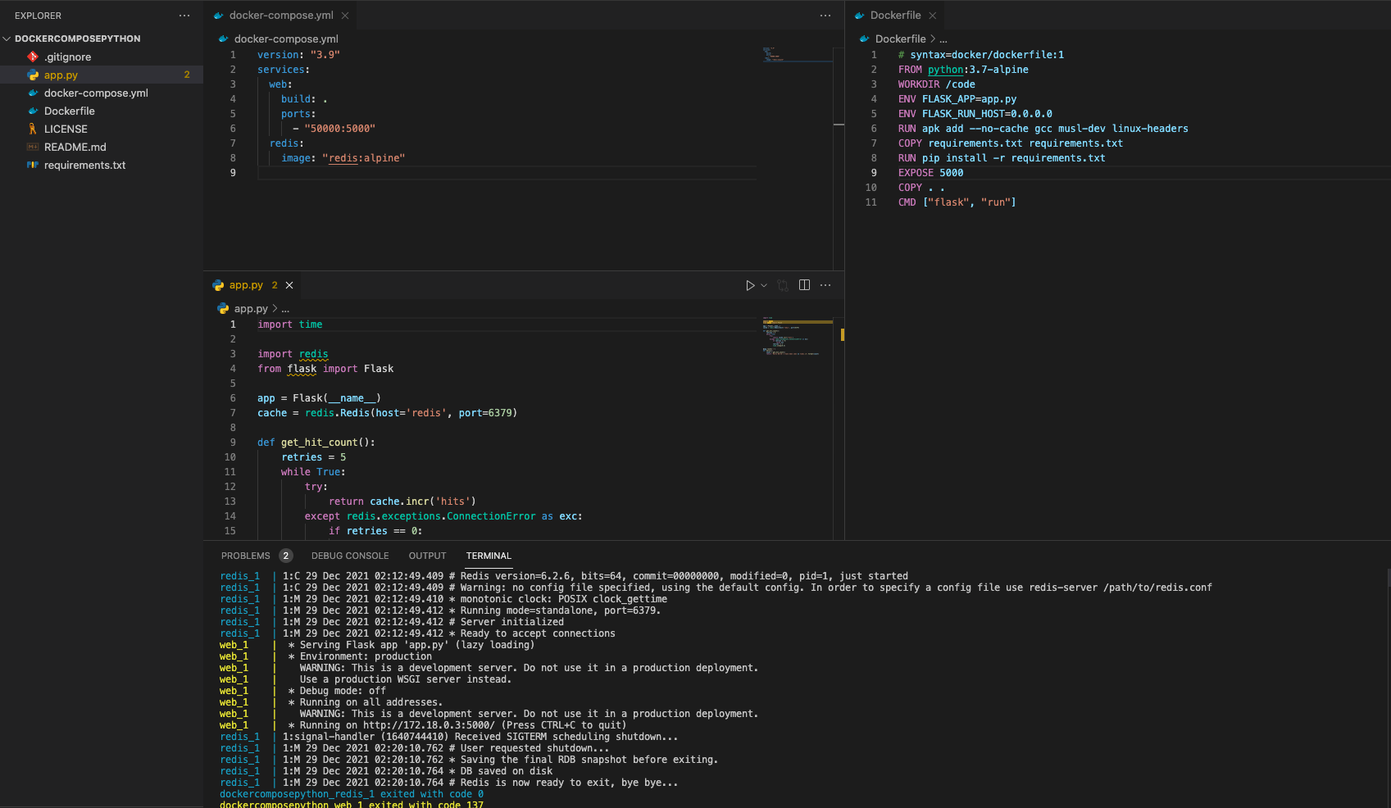Collapse the DOCKERCOMPOSEPYTHON folder
Screen dimensions: 1391x808
[x=7, y=38]
